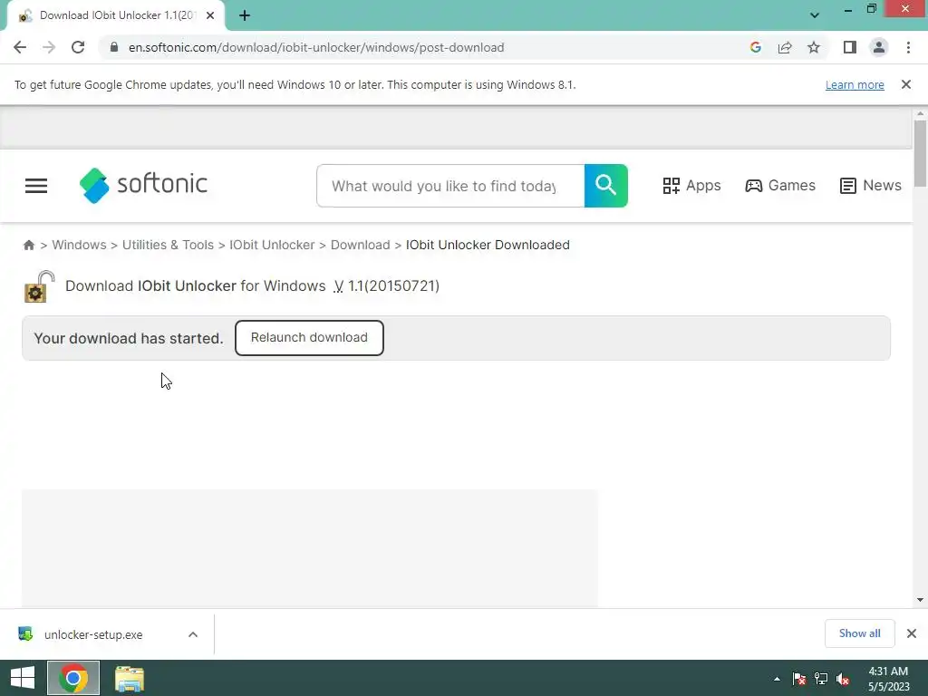Open Chrome profile avatar
Screen dimensions: 928x696
click(x=879, y=47)
